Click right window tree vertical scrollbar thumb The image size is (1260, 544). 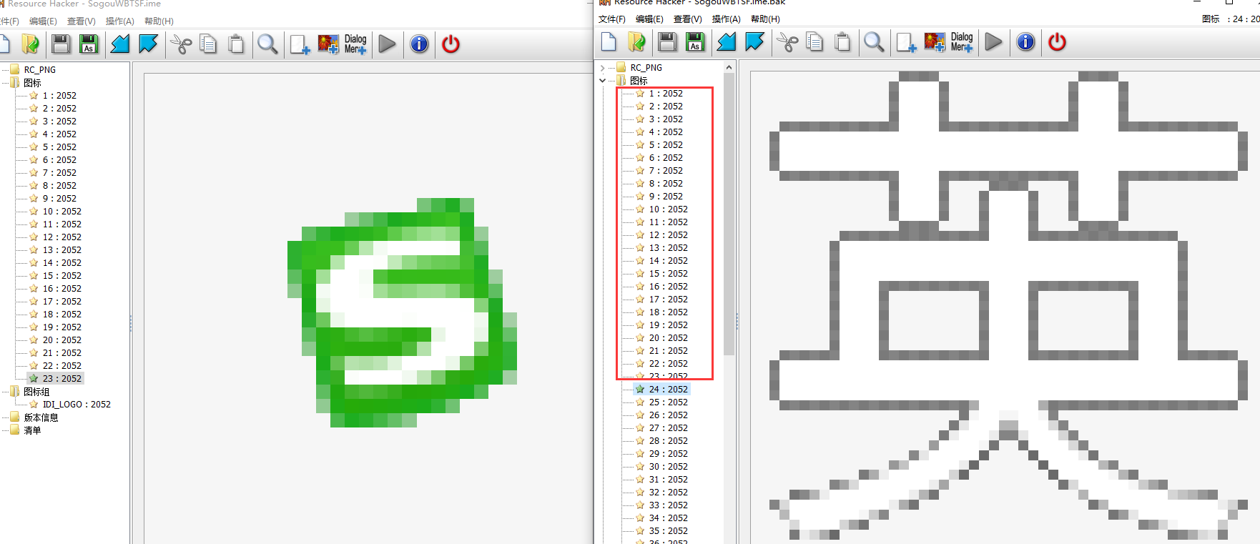(729, 214)
